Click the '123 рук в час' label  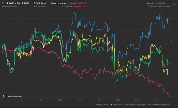coord(40,6)
